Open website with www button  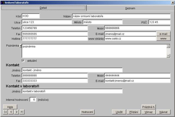[x=163, y=39]
